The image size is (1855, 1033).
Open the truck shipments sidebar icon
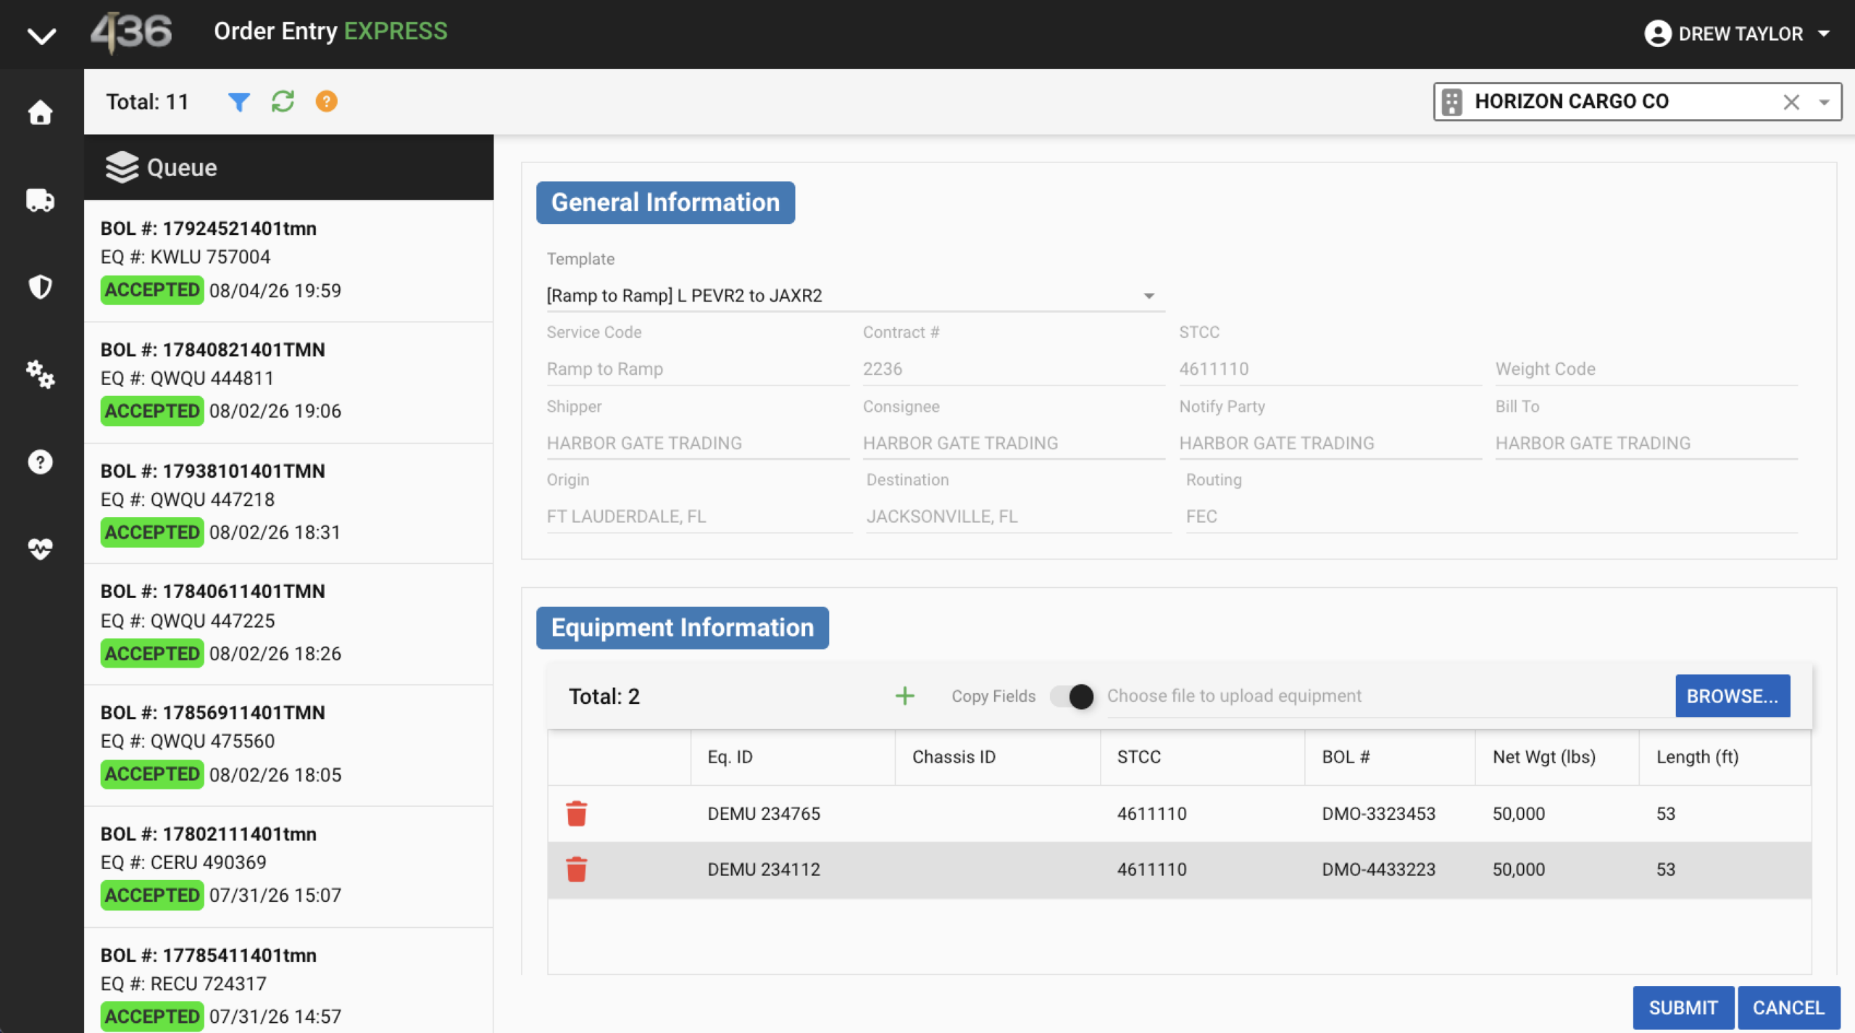[41, 200]
